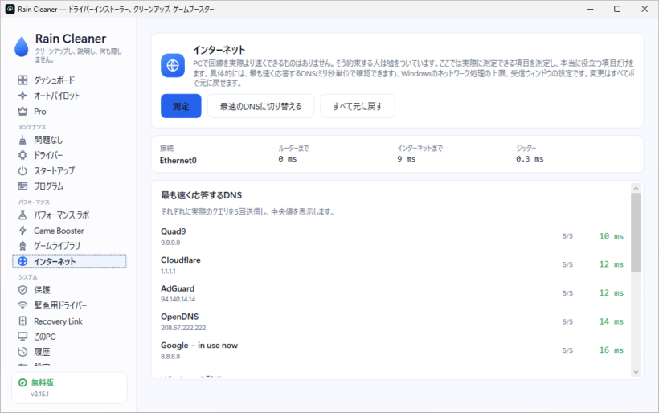Click the Pro crown icon
659x413 pixels.
pyautogui.click(x=23, y=112)
